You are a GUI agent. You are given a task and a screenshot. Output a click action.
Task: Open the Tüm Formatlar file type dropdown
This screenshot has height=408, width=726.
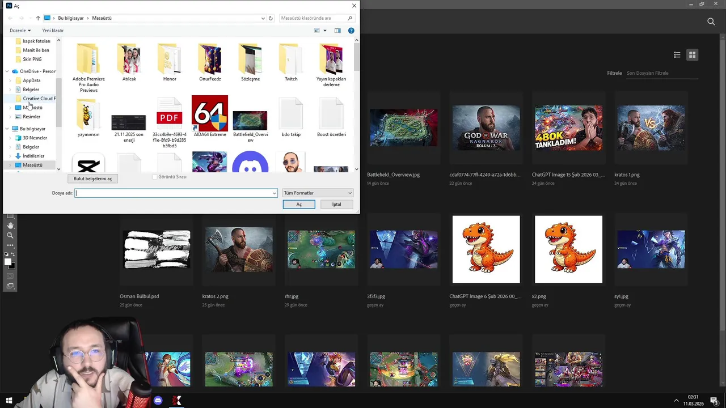(x=318, y=193)
